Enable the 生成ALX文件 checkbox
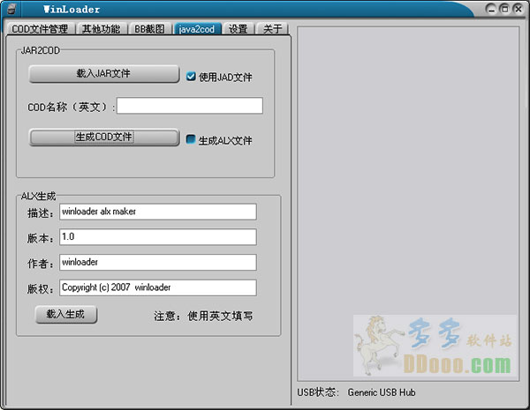The image size is (530, 410). (191, 139)
